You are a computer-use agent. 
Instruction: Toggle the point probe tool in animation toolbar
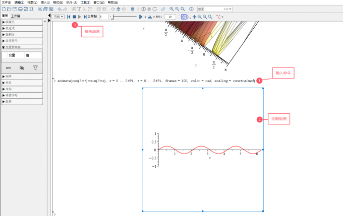[x=184, y=17]
